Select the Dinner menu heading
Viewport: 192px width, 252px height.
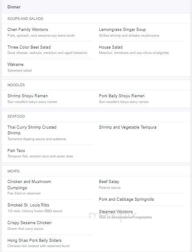[x=14, y=7]
